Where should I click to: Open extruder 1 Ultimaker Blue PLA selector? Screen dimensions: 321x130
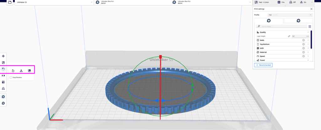point(133,2)
